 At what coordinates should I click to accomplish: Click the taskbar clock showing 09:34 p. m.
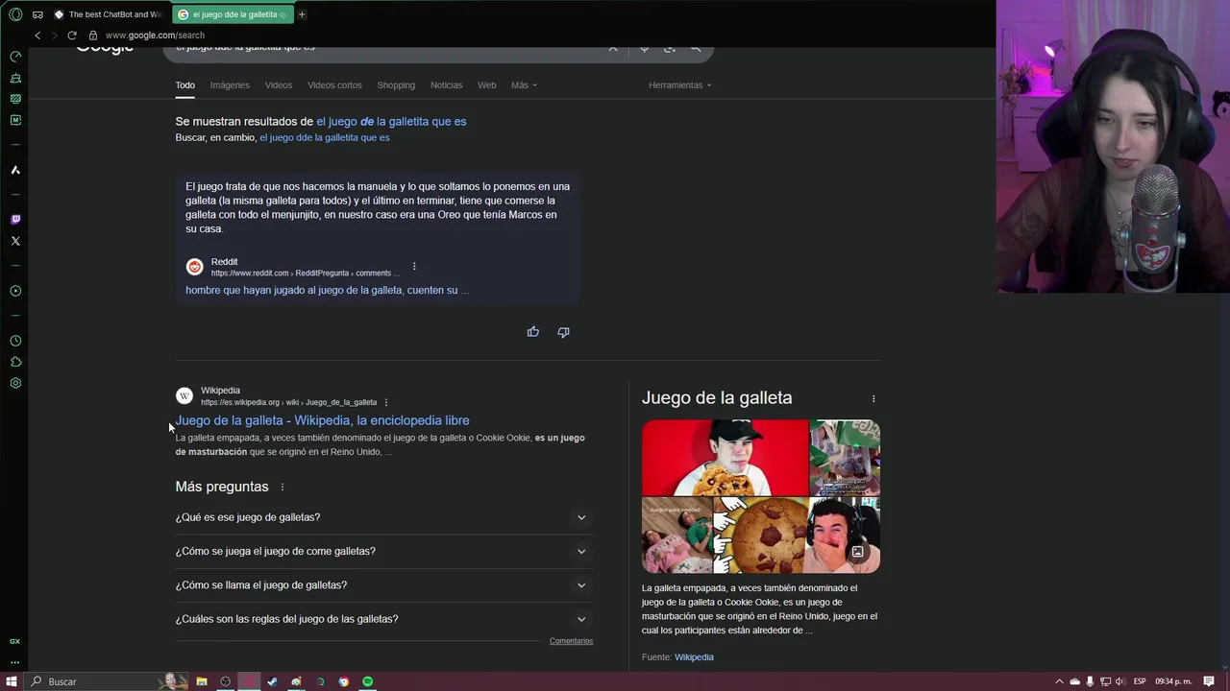point(1173,681)
